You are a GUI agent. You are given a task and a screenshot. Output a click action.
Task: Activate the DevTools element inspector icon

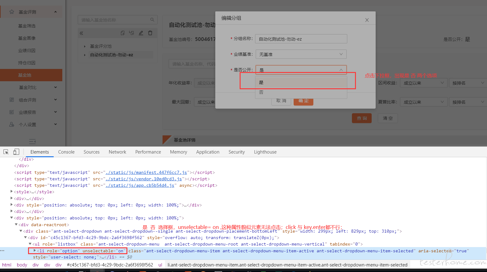6,152
